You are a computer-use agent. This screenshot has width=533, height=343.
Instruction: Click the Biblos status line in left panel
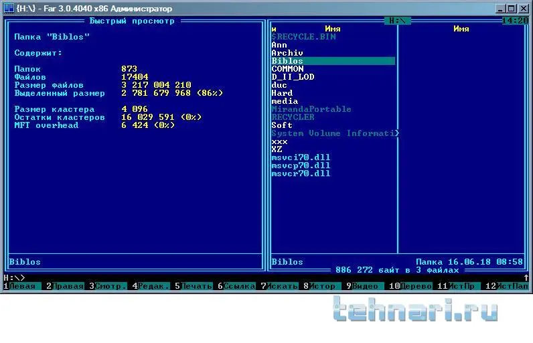coord(25,262)
